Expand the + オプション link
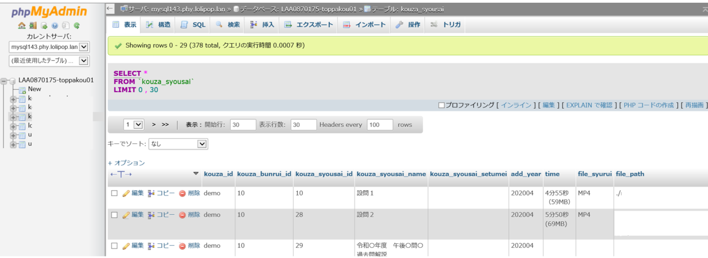This screenshot has width=708, height=258. point(126,163)
